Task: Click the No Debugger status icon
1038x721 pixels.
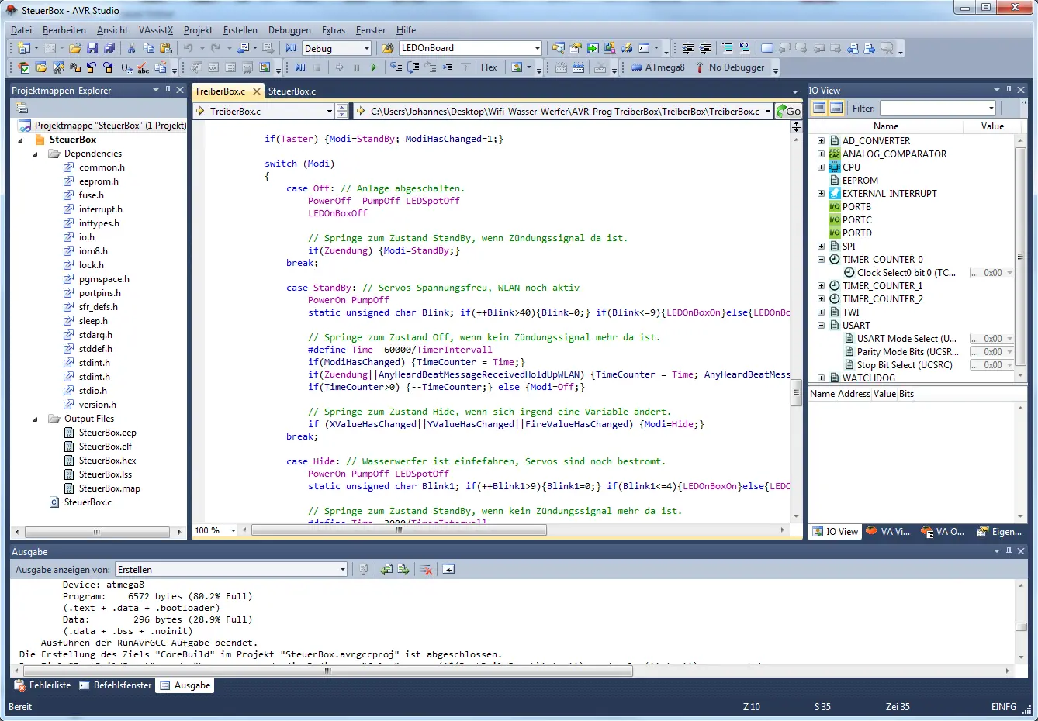Action: (701, 67)
